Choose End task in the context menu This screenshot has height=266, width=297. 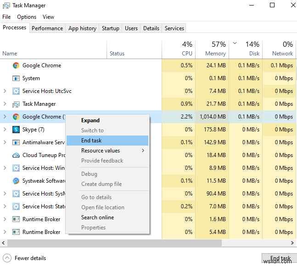[x=107, y=141]
